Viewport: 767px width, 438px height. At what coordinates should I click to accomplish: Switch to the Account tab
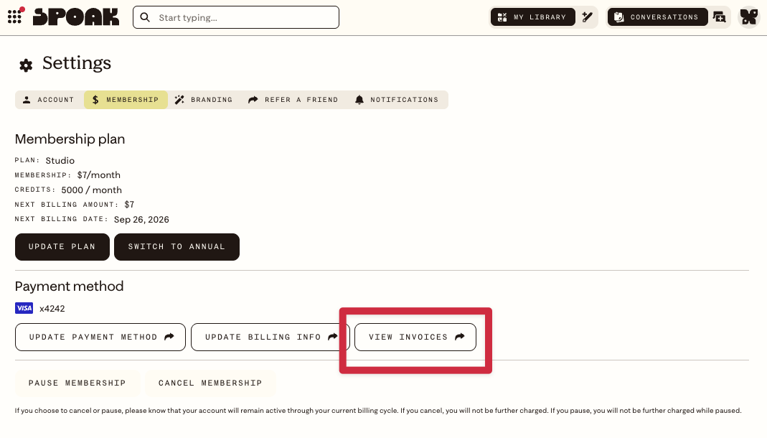tap(49, 100)
